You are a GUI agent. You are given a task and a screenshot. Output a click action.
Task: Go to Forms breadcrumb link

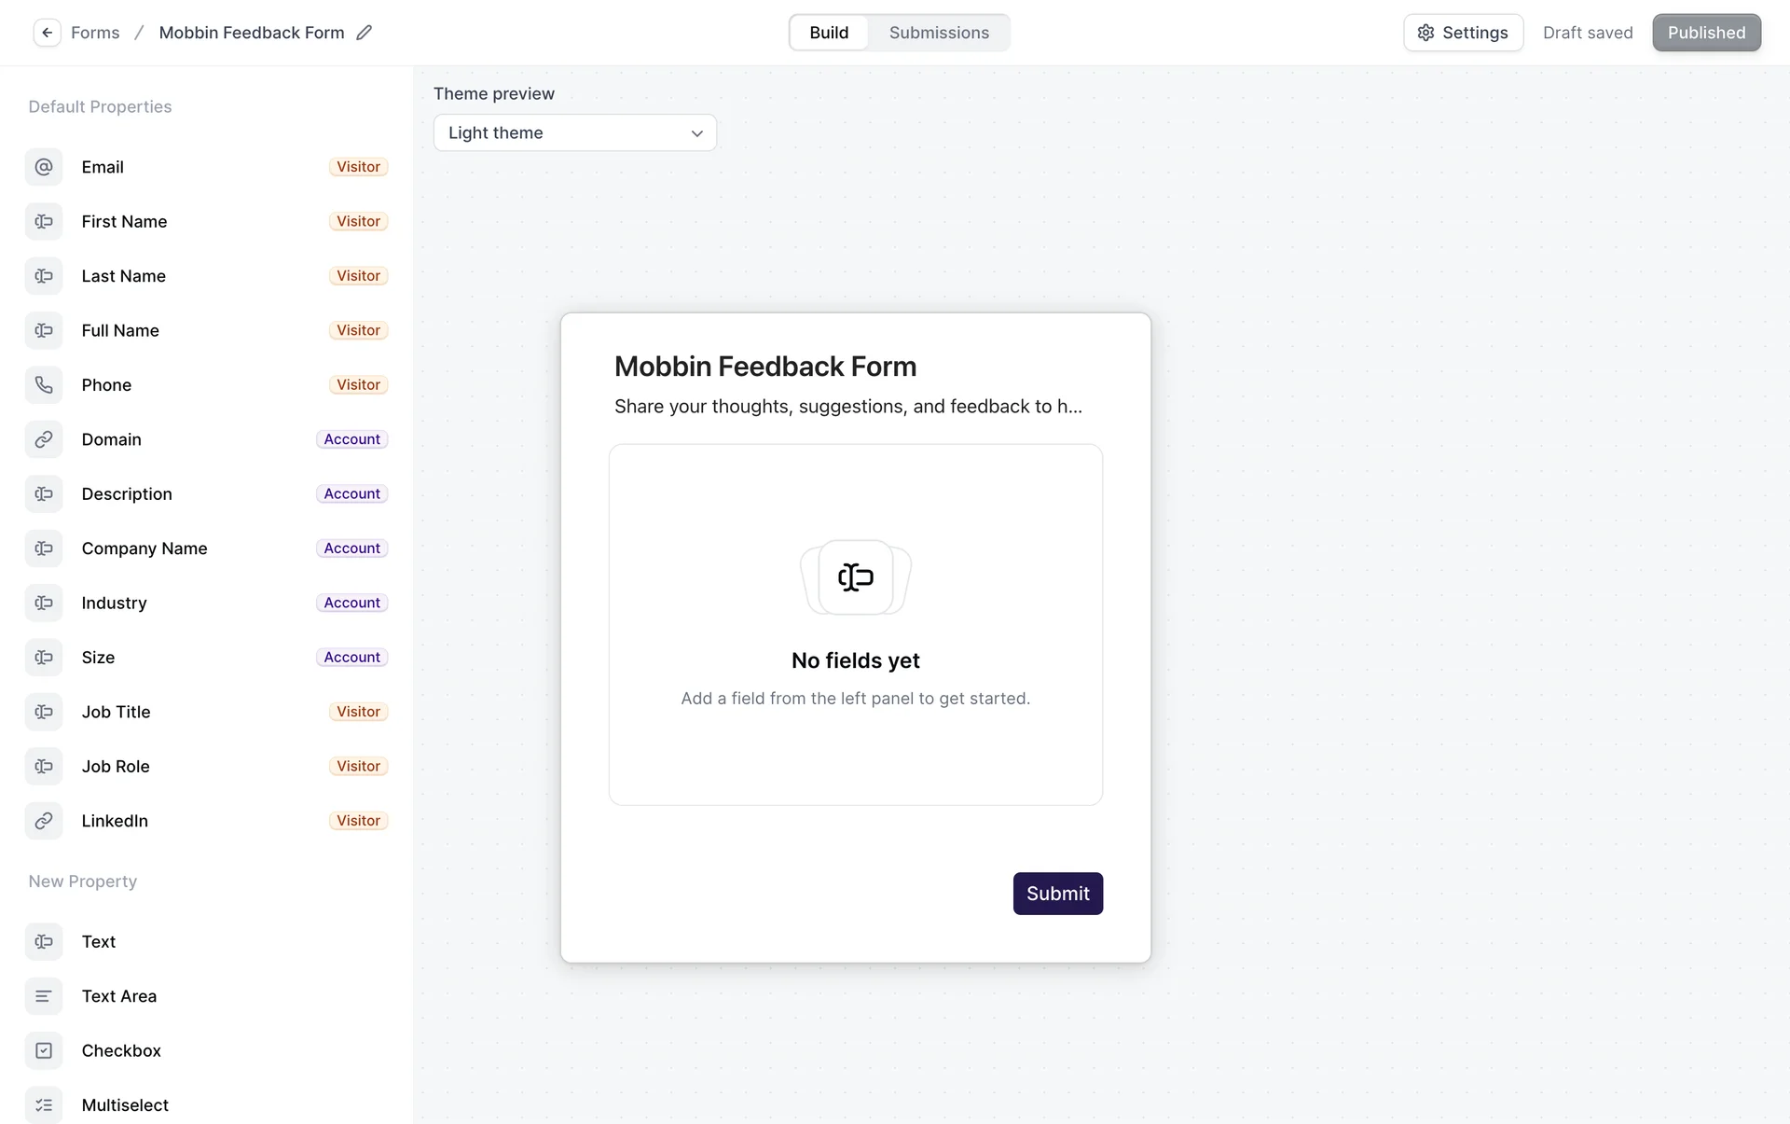pyautogui.click(x=95, y=33)
